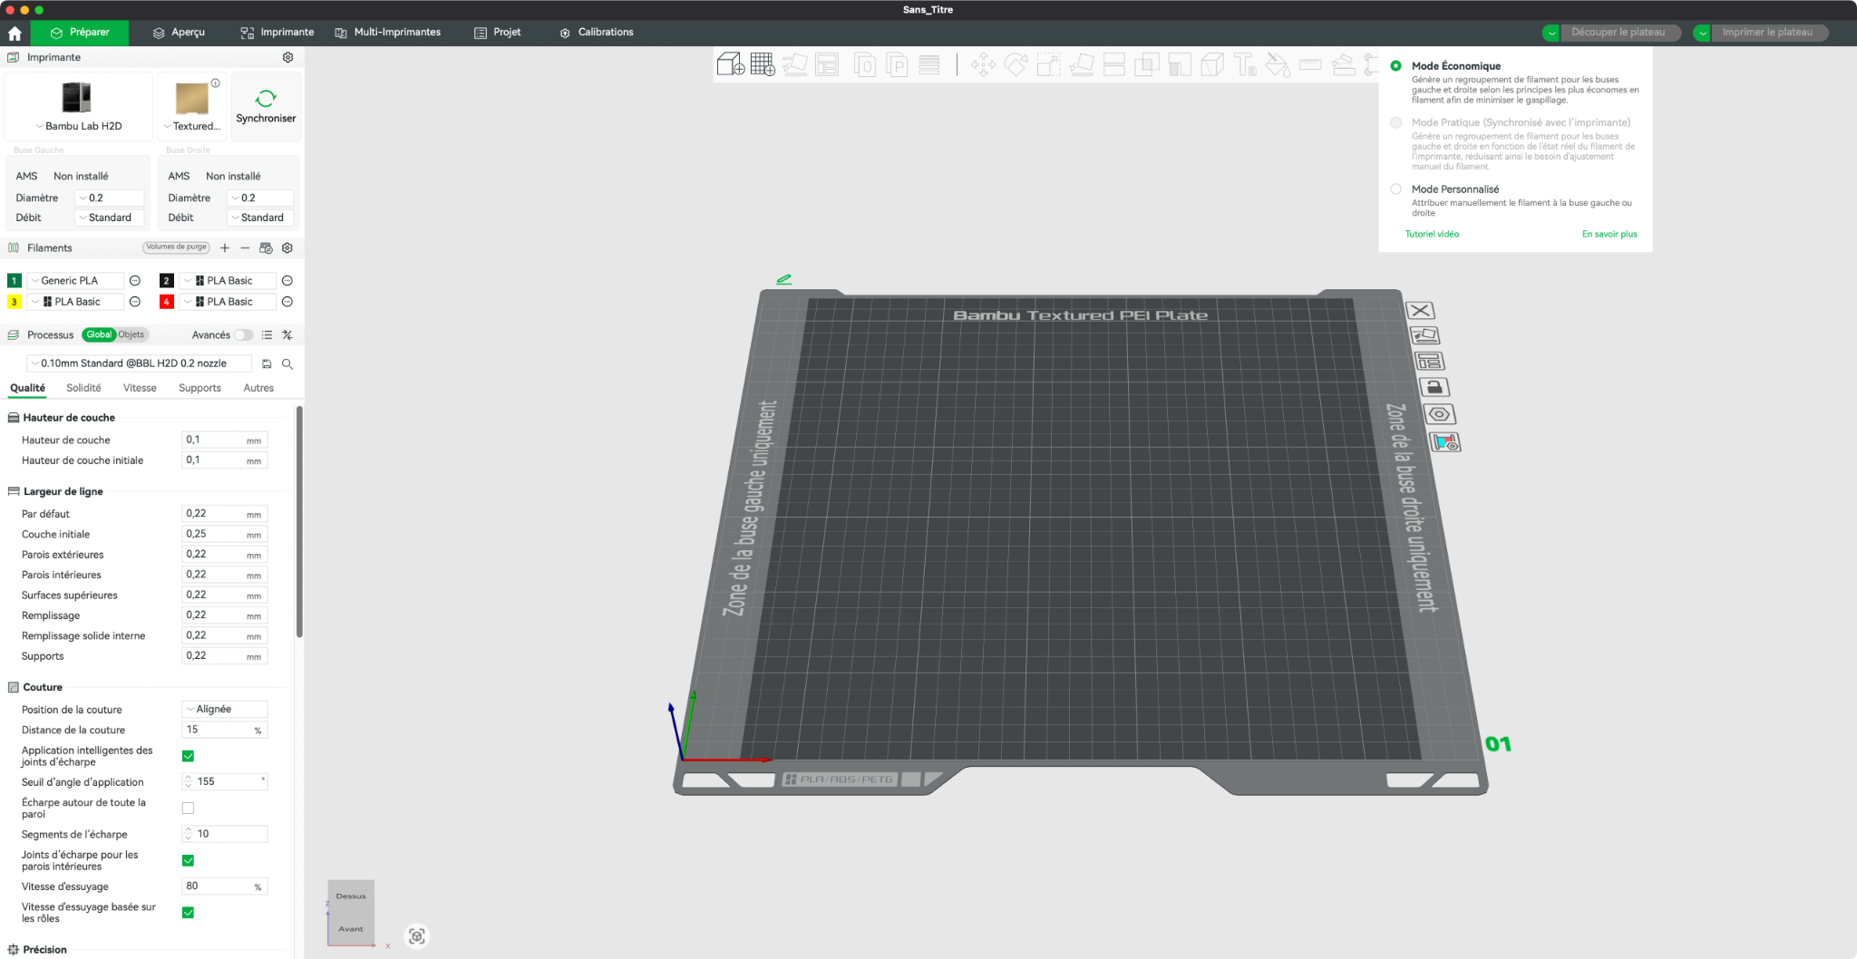Screen dimensions: 1857x959
Task: Click the home icon
Action: click(15, 33)
